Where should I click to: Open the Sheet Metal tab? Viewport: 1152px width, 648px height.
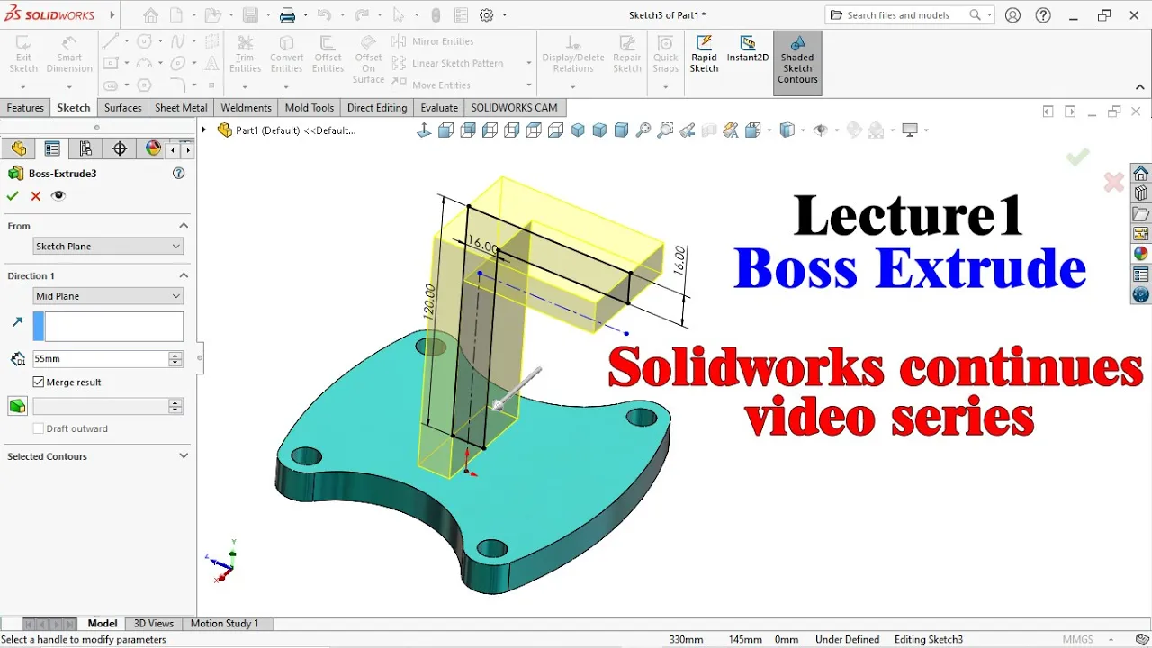click(x=181, y=107)
